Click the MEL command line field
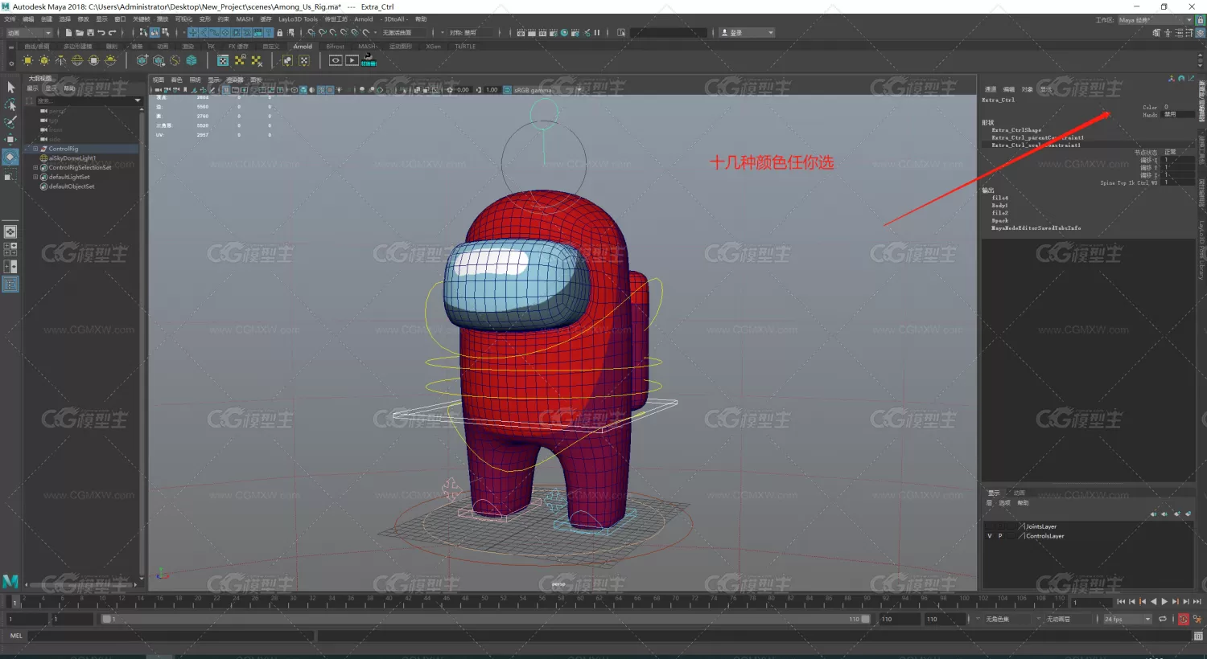Screen dimensions: 1207x659 tap(171, 636)
